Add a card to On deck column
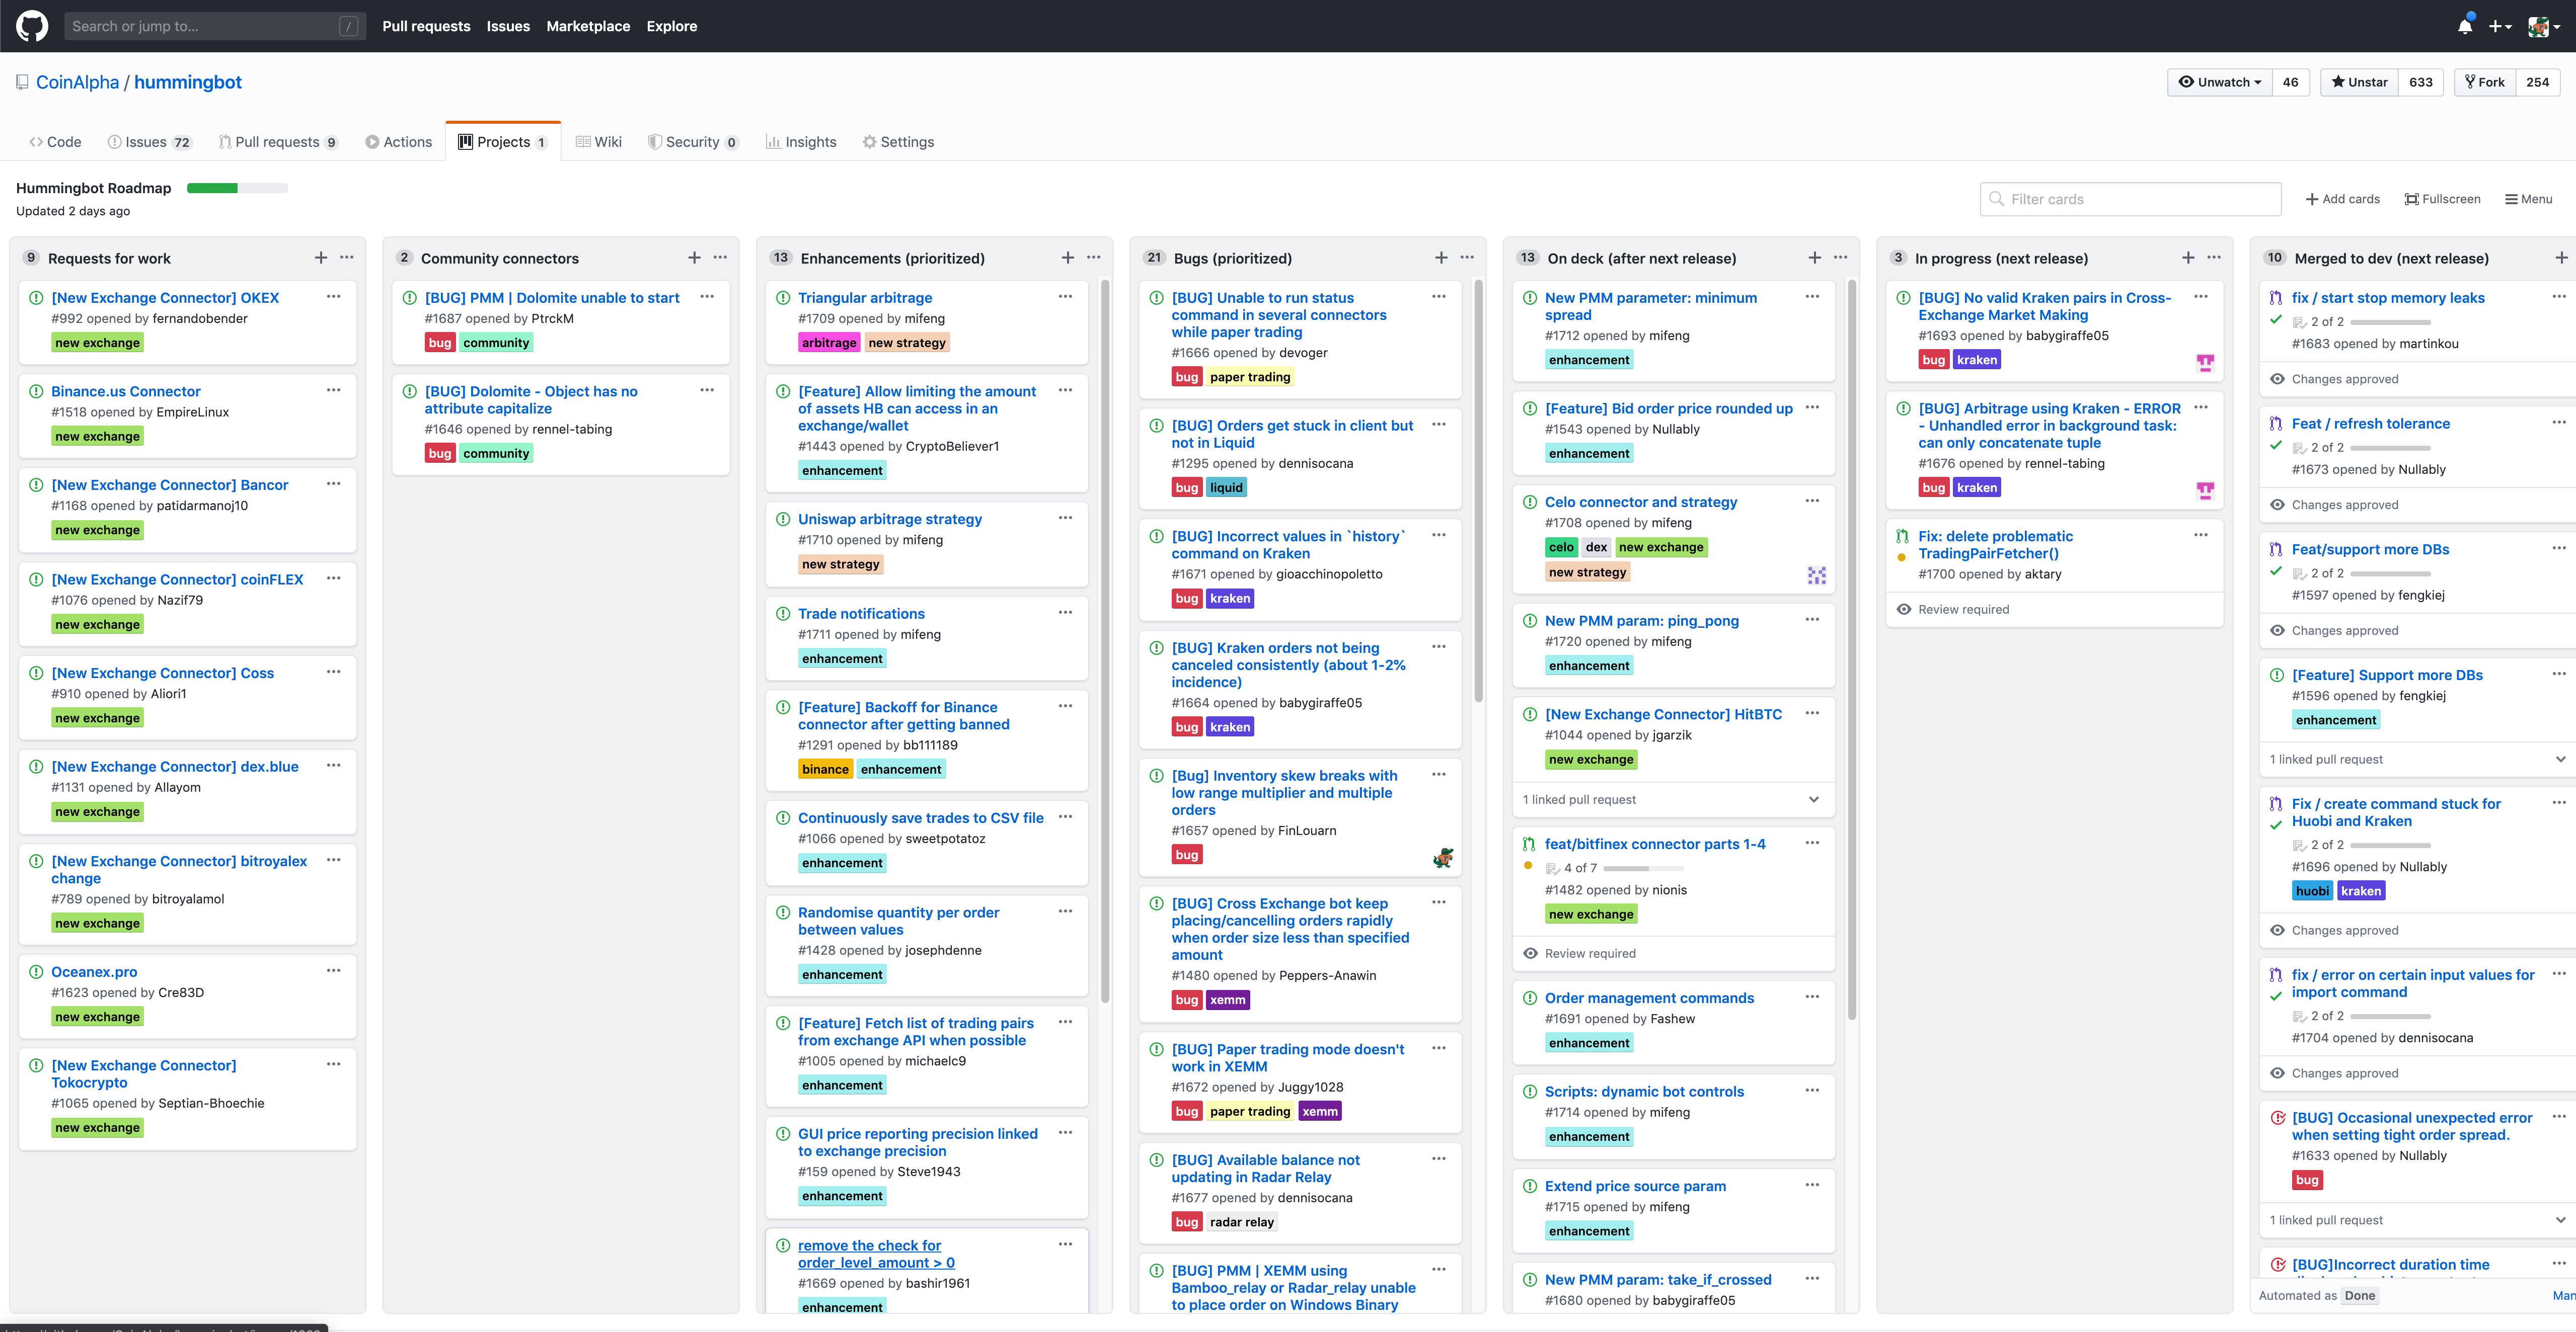Viewport: 2576px width, 1332px height. tap(1815, 258)
